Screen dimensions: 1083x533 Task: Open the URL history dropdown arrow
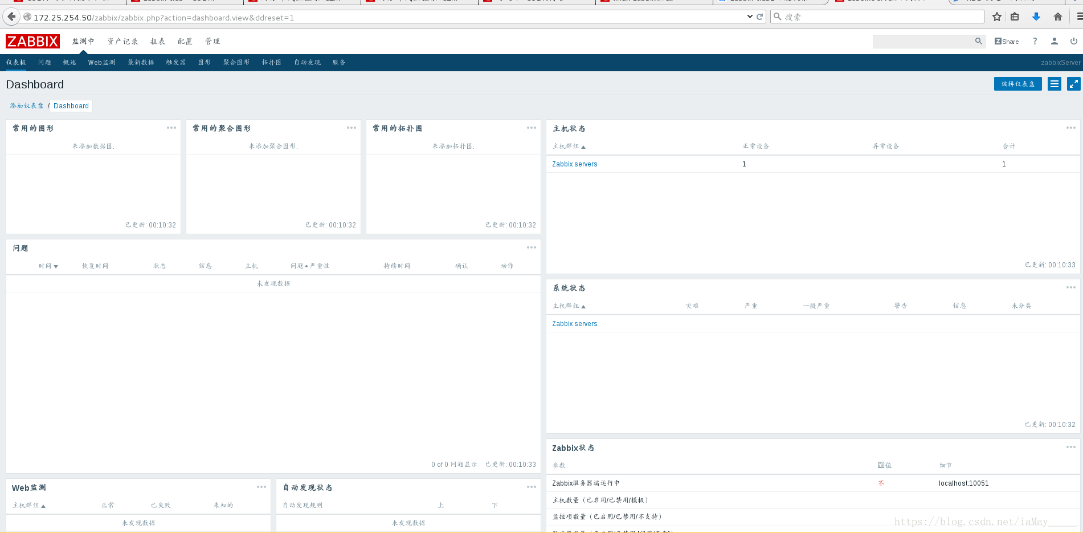[750, 17]
